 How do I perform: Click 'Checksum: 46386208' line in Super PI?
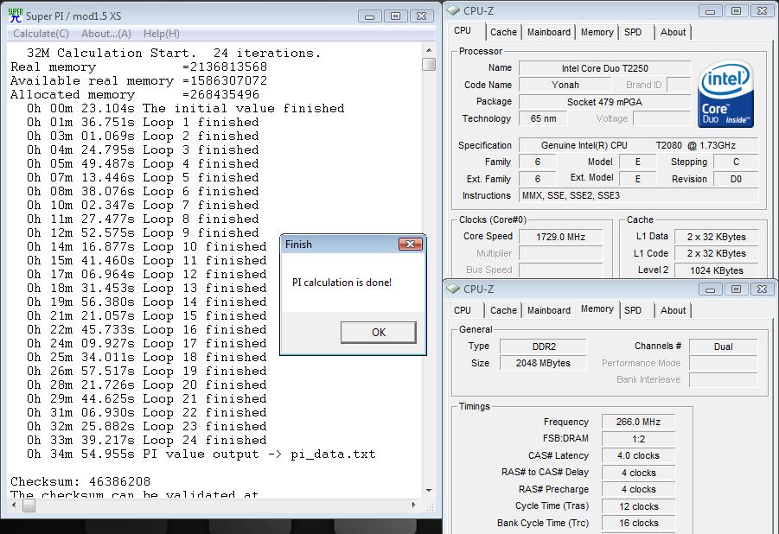80,481
